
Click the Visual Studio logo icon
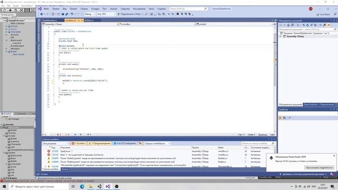(x=40, y=9)
